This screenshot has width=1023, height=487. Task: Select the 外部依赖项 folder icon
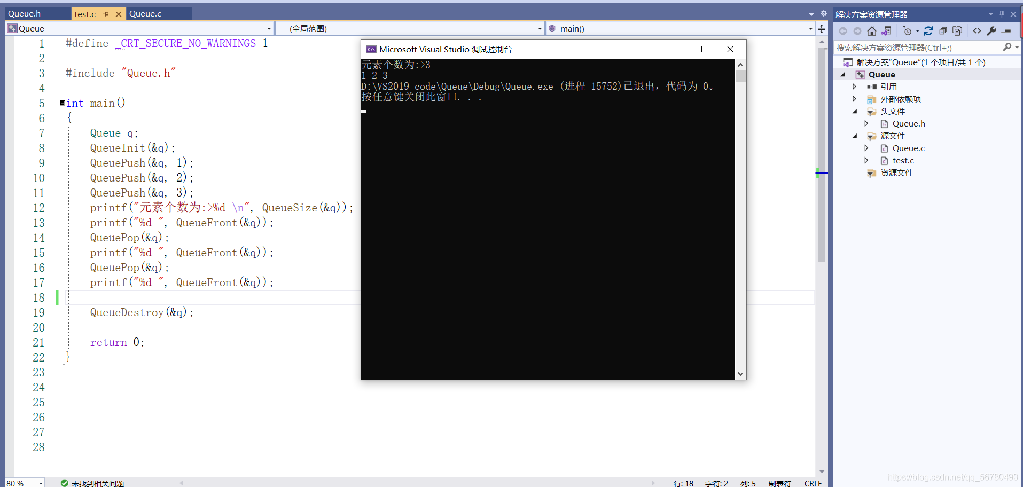pyautogui.click(x=872, y=99)
